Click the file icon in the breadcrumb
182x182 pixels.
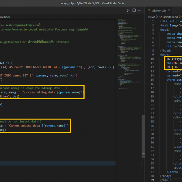pyautogui.click(x=160, y=17)
